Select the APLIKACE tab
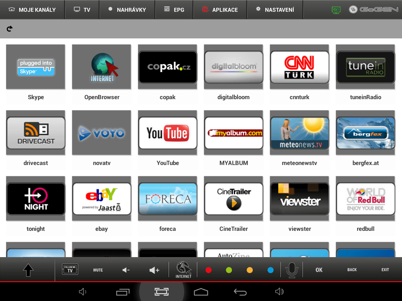402x301 pixels. pos(220,10)
